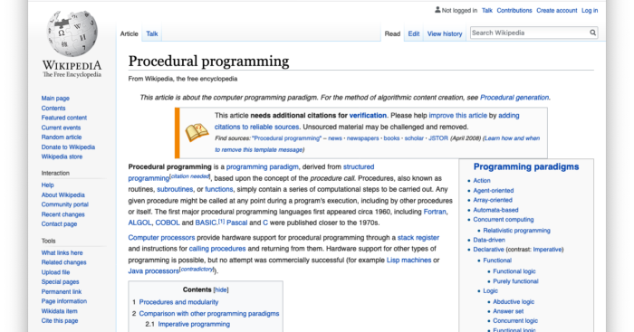Viewport: 634px width, 332px height.
Task: Open the sidebar Contents link
Action: 53,109
